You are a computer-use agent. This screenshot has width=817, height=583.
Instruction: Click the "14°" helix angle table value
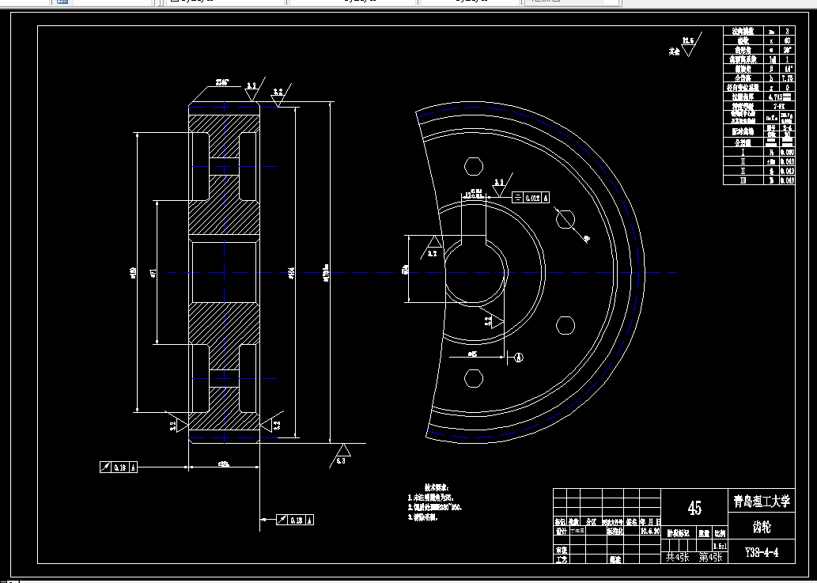click(787, 69)
